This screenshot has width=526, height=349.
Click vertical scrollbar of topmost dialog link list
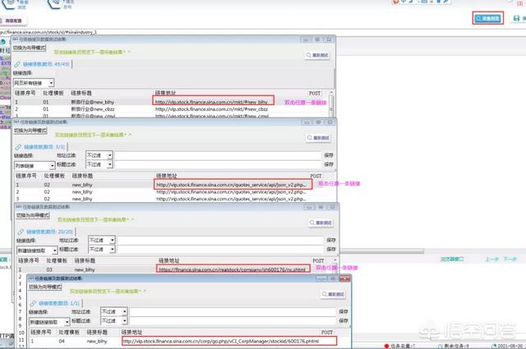(331, 104)
